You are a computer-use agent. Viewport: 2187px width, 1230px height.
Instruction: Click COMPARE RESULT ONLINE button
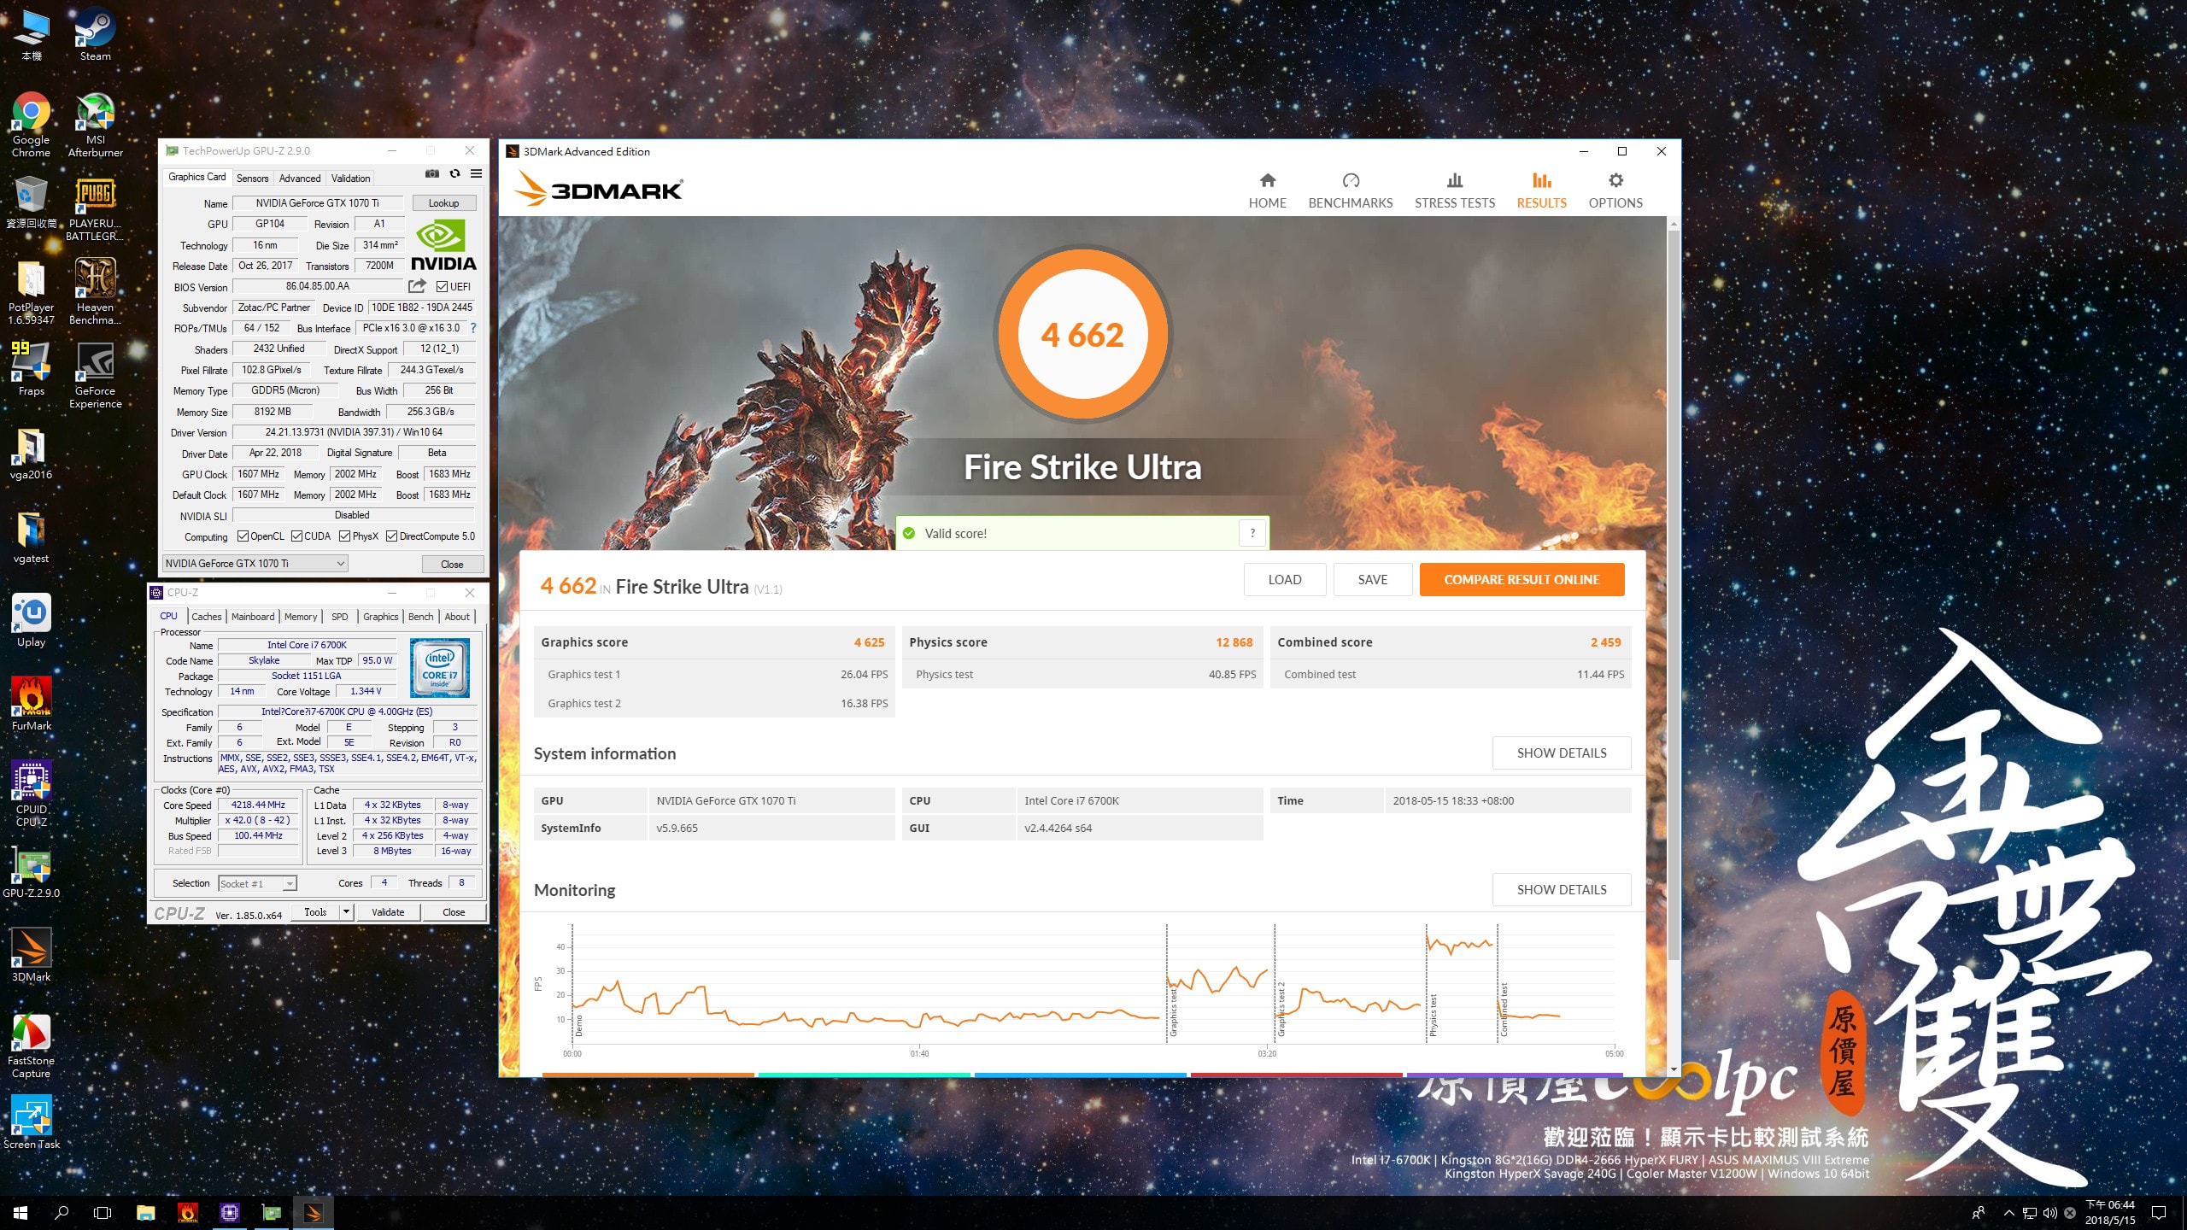[1522, 580]
